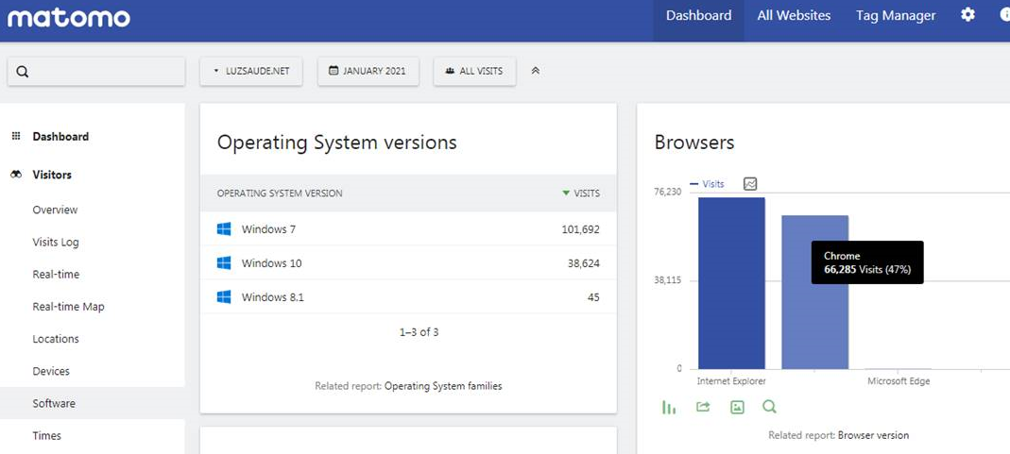Toggle the Visits series legend
The image size is (1010, 454).
[x=708, y=184]
